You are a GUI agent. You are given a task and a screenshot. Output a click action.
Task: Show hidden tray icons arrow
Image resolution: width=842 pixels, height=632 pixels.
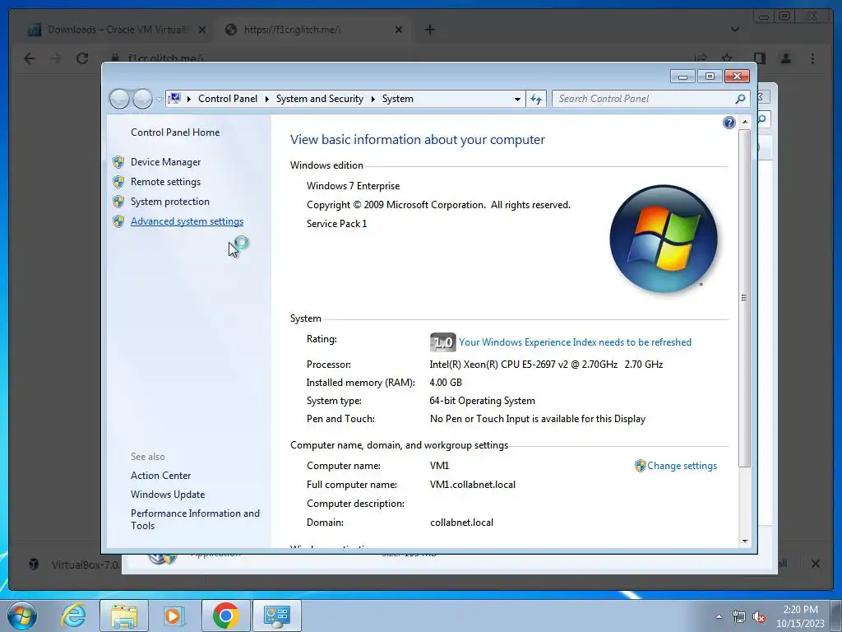click(x=719, y=617)
